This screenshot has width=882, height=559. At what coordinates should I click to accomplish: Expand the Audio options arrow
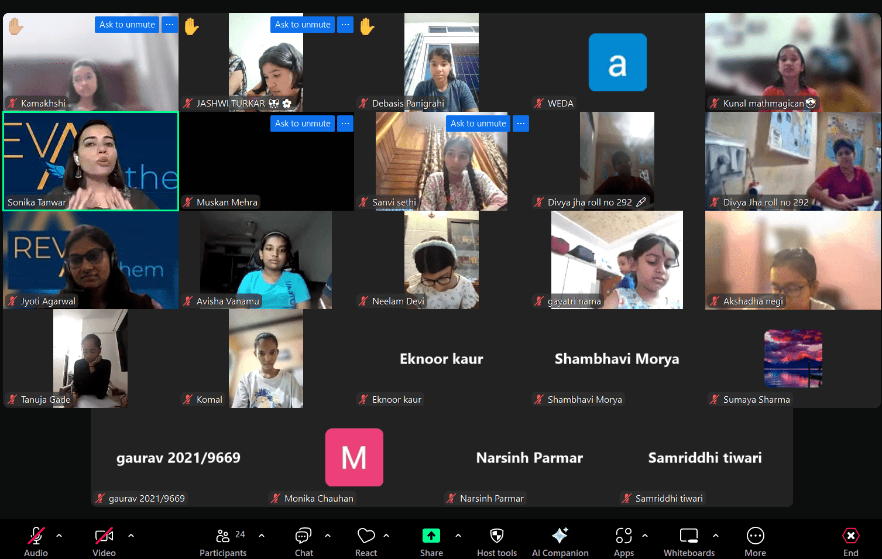click(x=59, y=535)
